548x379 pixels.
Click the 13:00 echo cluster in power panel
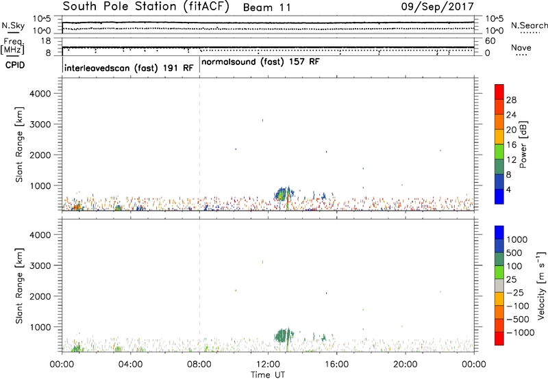click(284, 195)
